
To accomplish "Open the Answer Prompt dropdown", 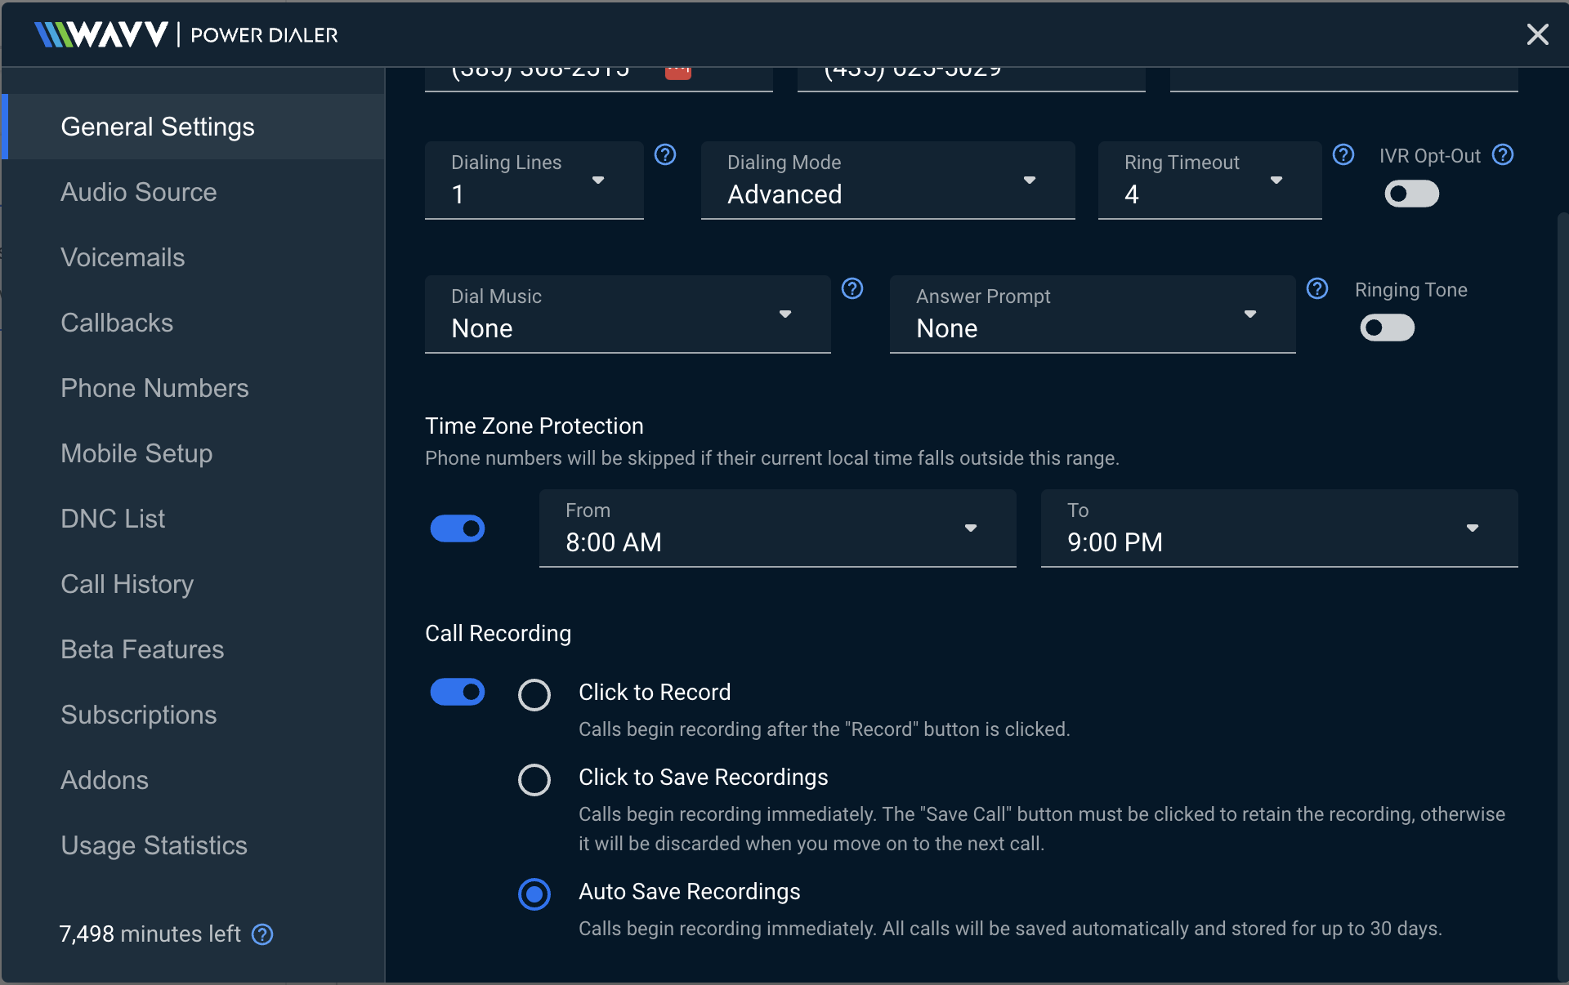I will coord(1093,314).
